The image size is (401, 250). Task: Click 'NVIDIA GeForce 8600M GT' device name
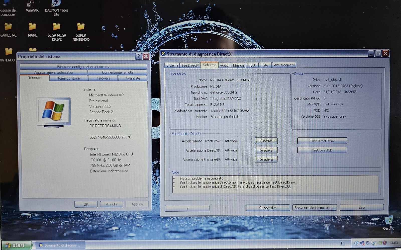coord(230,80)
